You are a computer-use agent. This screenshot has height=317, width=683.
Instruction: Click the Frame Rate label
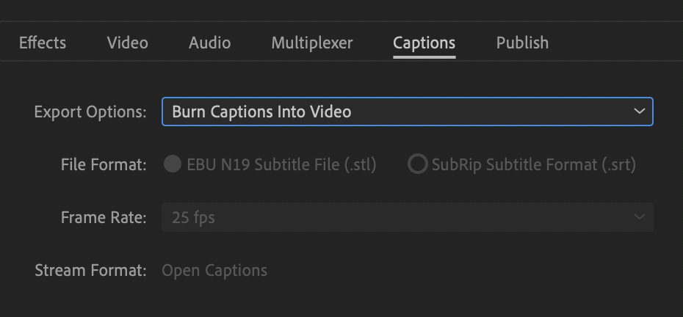tap(104, 217)
